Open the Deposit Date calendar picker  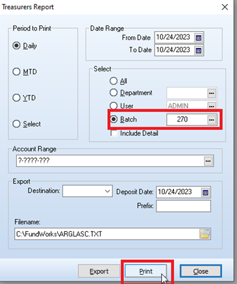point(205,192)
